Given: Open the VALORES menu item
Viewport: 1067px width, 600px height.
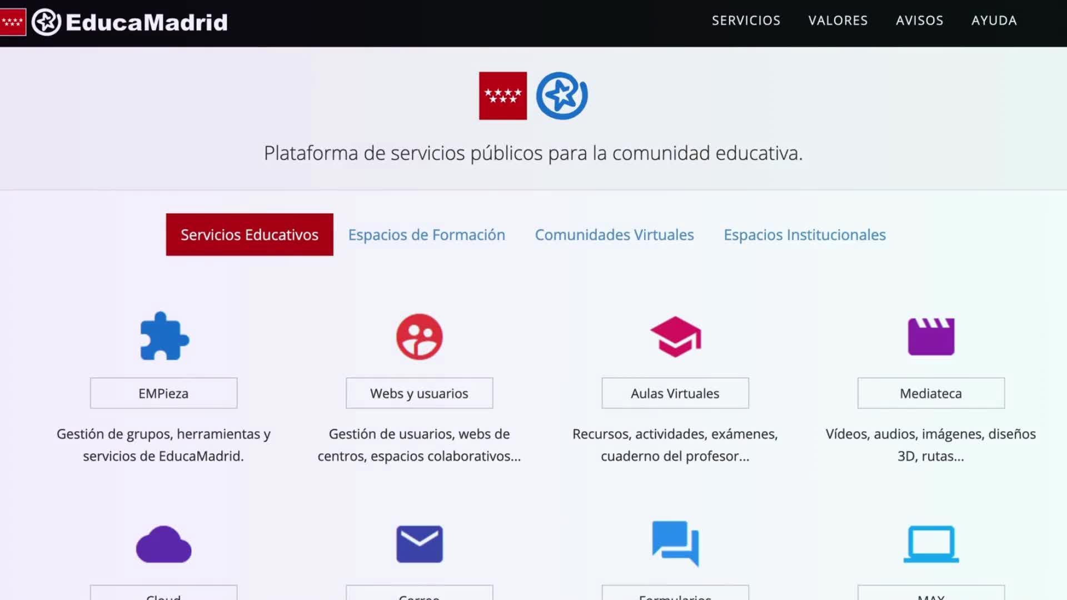Looking at the screenshot, I should tap(837, 21).
